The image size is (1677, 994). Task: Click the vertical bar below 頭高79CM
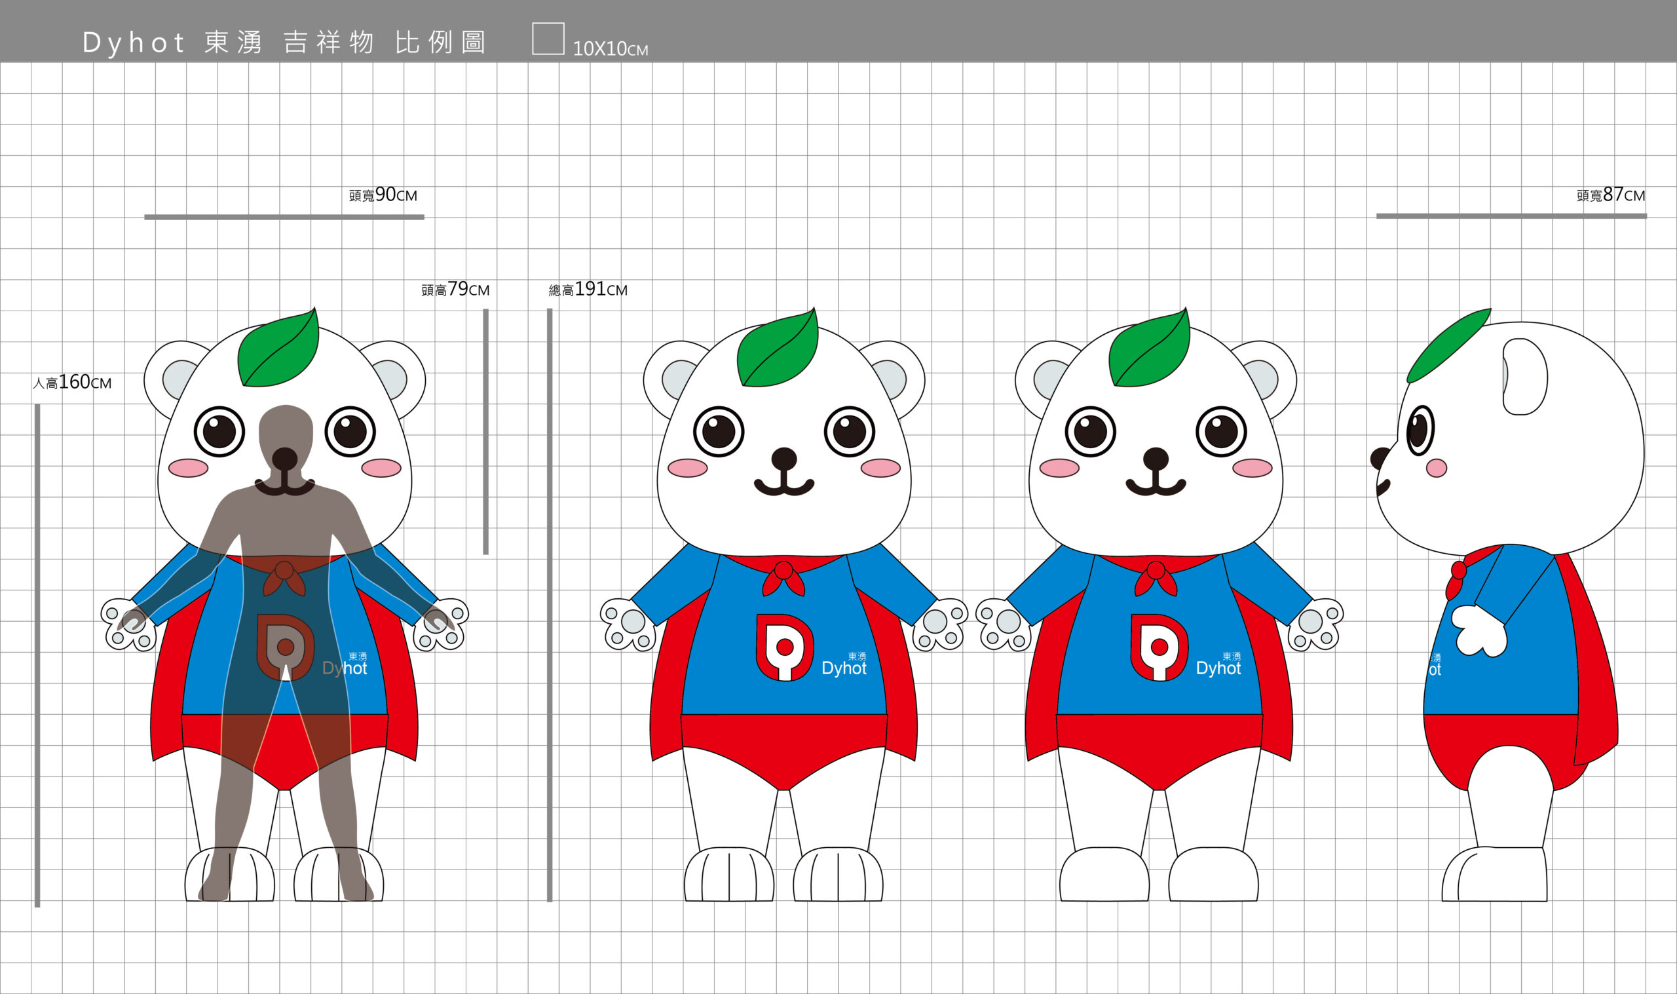pyautogui.click(x=486, y=431)
